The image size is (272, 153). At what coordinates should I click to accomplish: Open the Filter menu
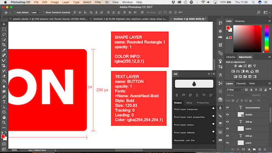98,2
